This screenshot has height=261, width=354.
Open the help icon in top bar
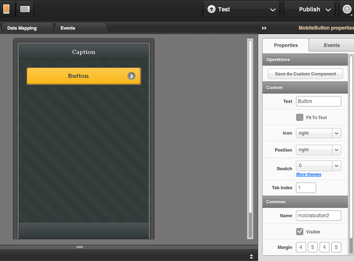[347, 9]
